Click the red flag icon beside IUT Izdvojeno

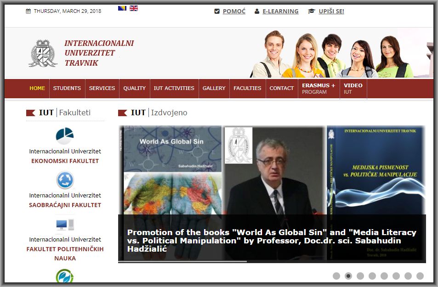click(123, 113)
